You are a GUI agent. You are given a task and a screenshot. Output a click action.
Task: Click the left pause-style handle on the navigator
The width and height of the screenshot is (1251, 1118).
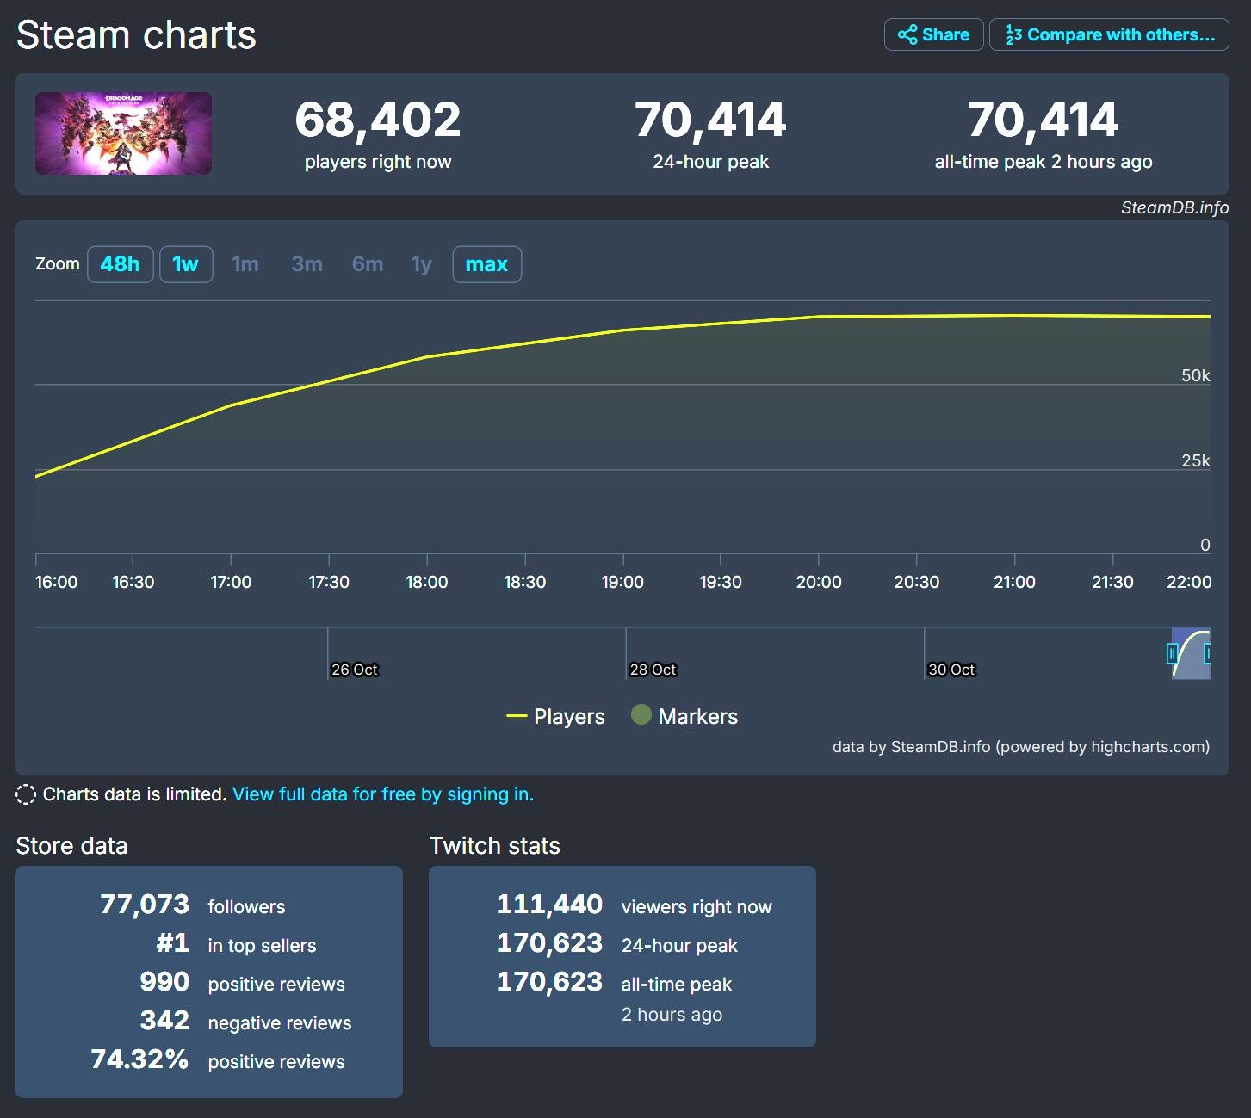coord(1173,654)
